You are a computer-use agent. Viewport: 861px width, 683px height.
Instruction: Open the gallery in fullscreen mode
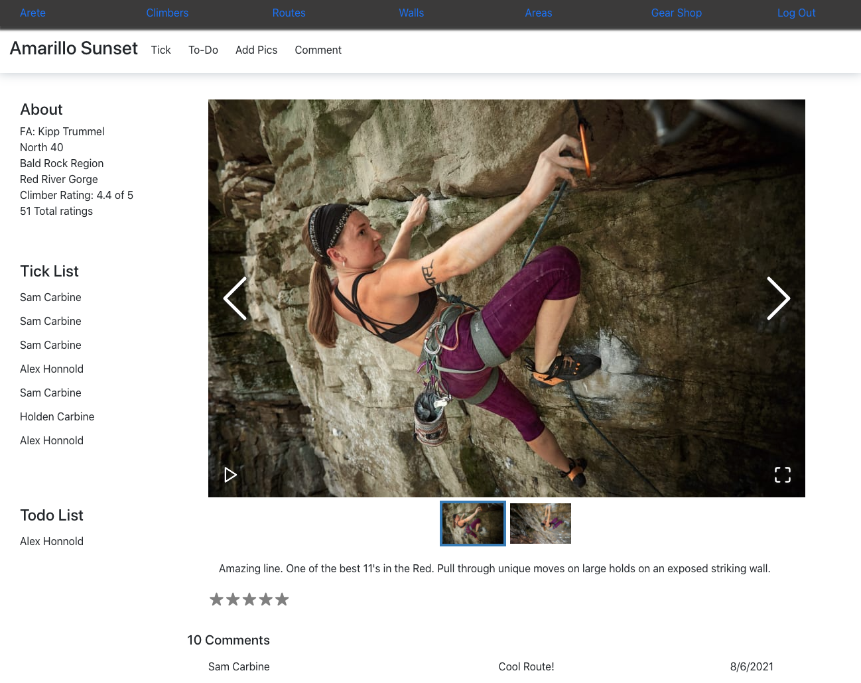(x=783, y=475)
